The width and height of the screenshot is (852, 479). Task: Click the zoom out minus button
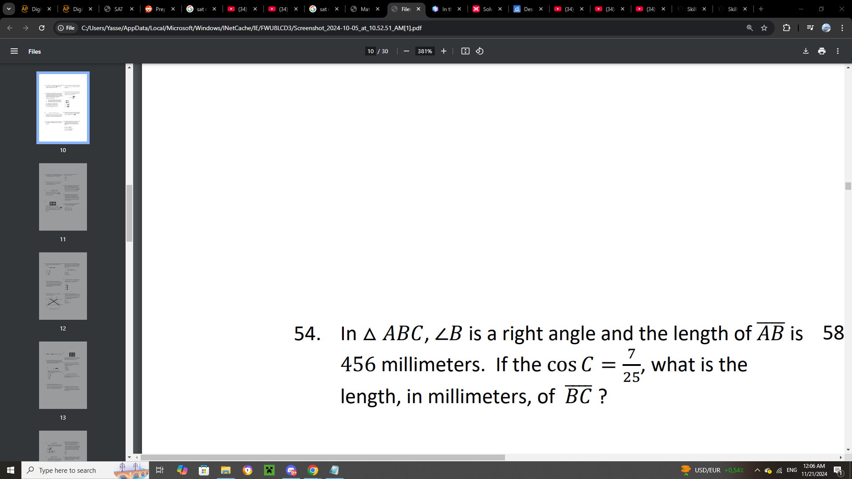[x=406, y=51]
